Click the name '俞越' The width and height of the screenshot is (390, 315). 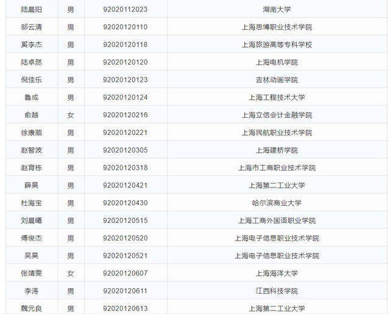coord(31,115)
